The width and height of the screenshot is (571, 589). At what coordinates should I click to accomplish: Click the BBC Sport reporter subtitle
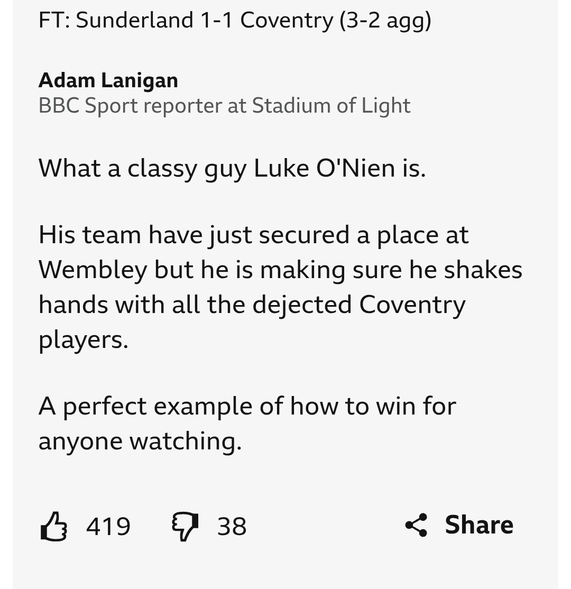click(224, 105)
